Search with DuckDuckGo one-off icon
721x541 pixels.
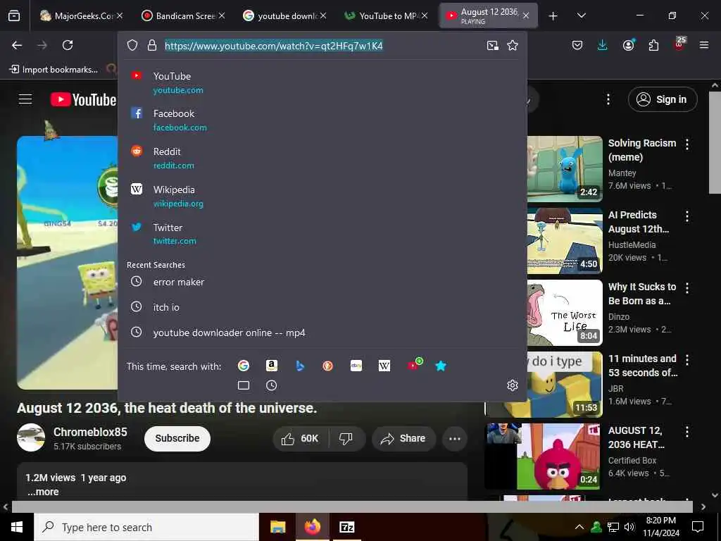tap(328, 366)
